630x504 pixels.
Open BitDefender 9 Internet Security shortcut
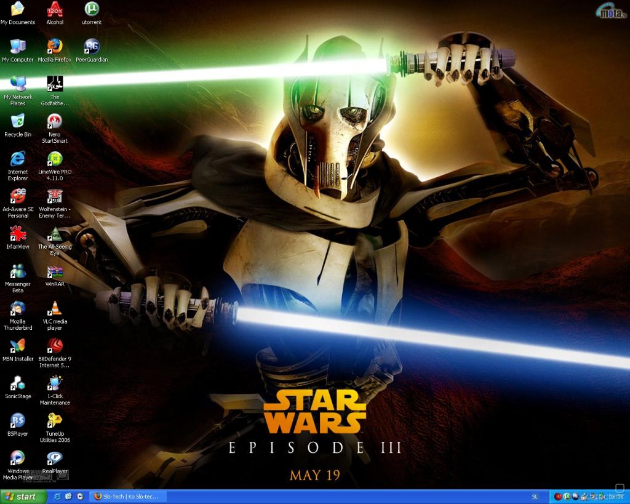tap(55, 353)
